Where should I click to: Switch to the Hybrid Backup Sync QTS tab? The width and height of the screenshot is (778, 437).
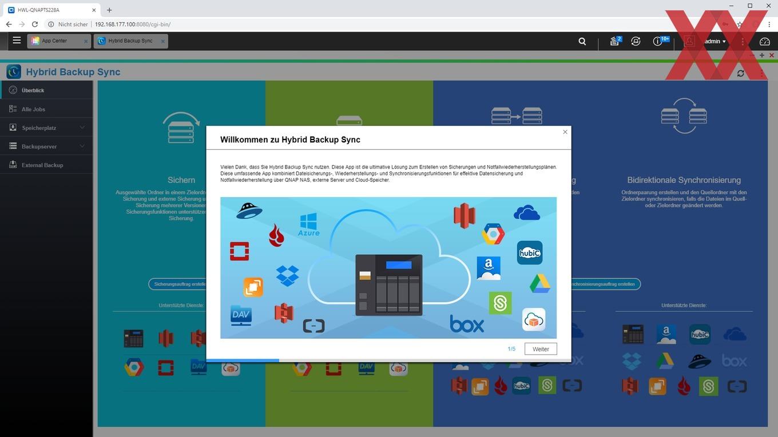(130, 41)
